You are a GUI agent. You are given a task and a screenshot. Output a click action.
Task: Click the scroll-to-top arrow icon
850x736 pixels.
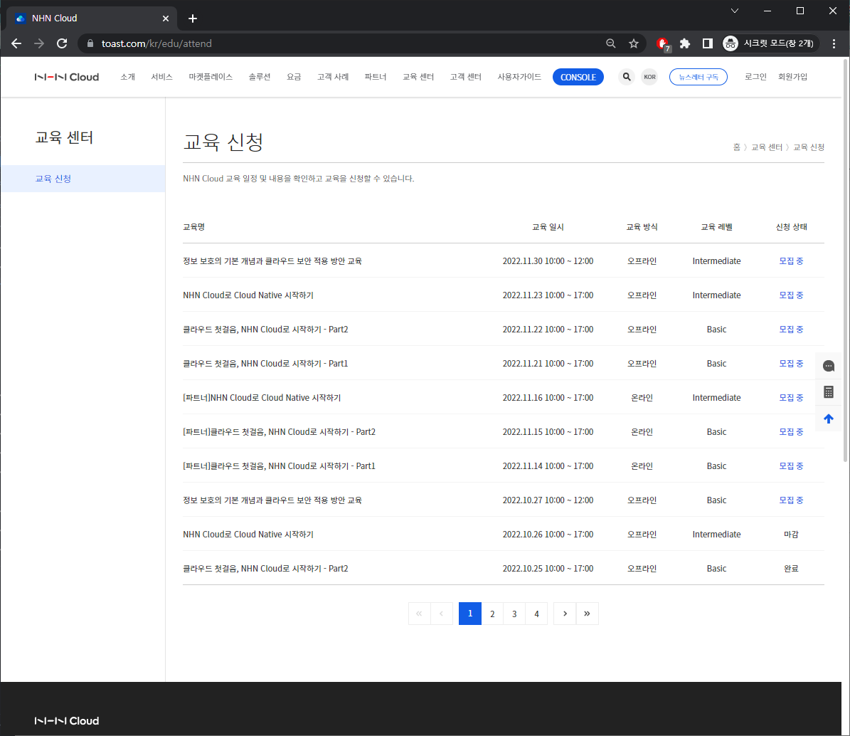[x=829, y=419]
